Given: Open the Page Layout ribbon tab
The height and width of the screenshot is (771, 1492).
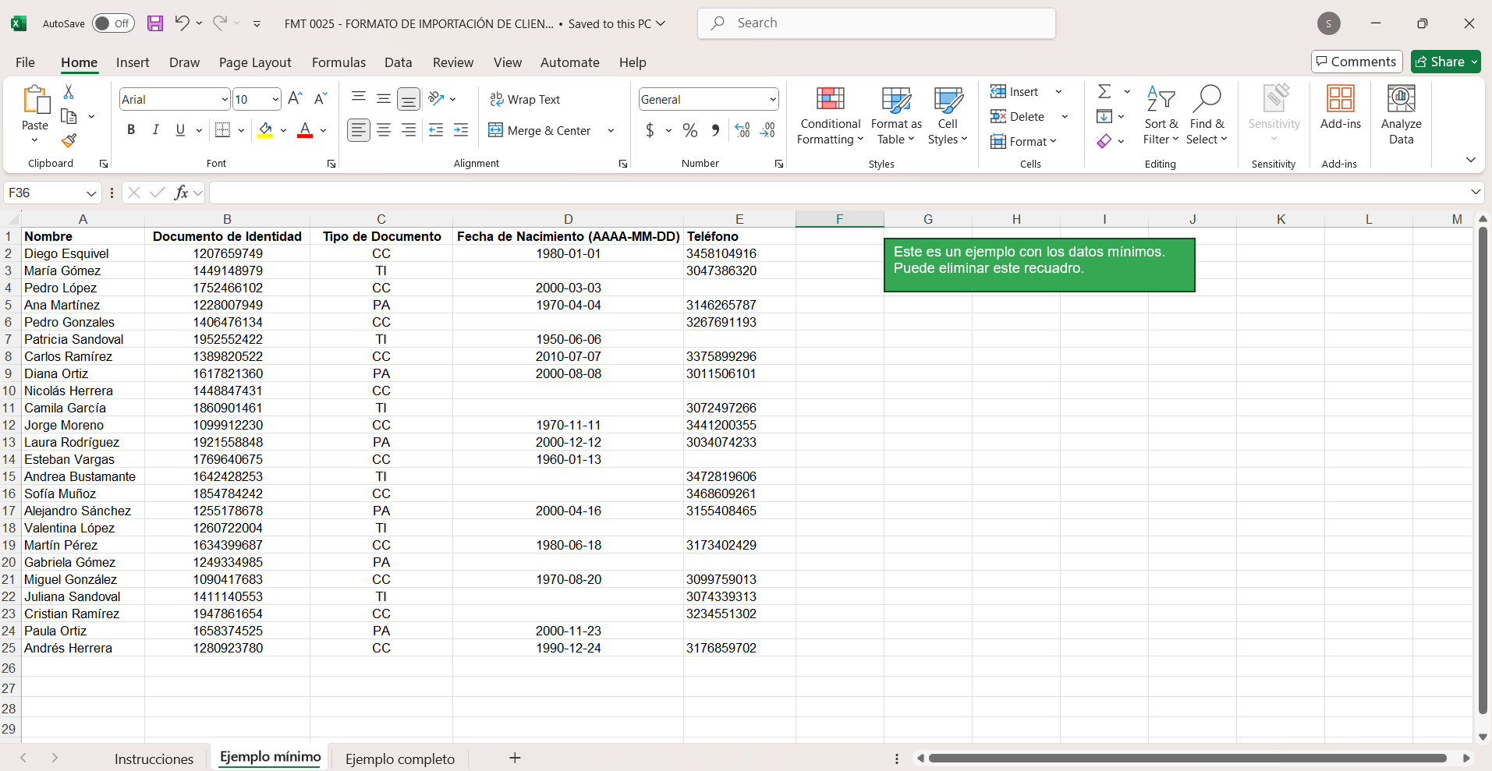Looking at the screenshot, I should pos(255,62).
